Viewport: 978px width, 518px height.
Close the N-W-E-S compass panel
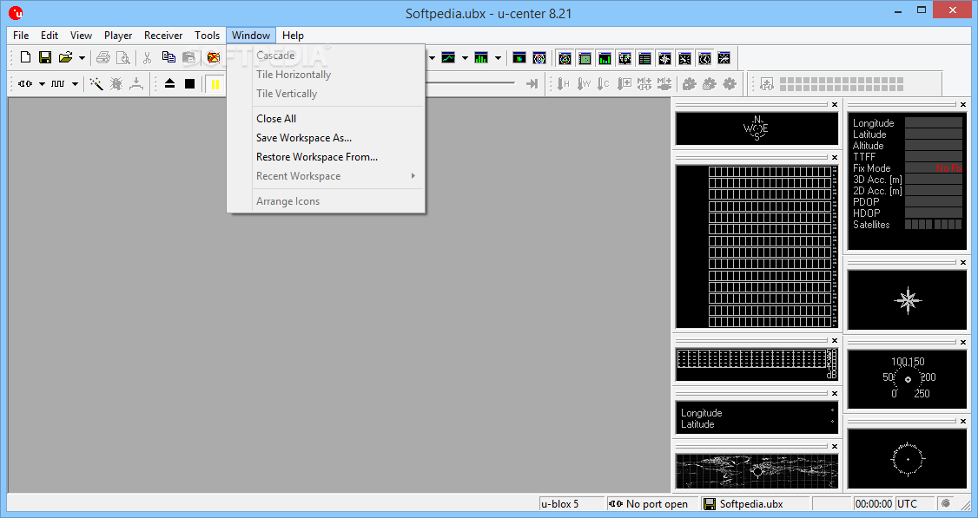click(835, 105)
